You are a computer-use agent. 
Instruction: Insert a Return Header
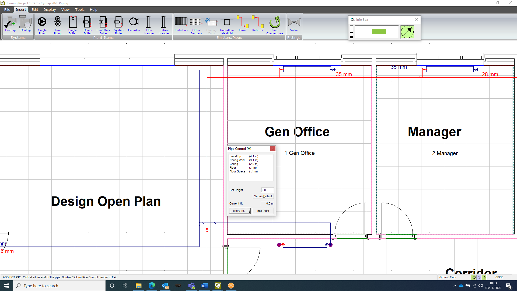[x=164, y=25]
